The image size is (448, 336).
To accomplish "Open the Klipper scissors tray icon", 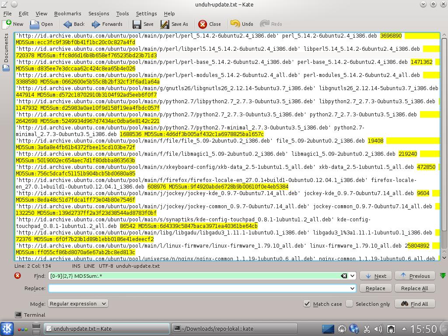I will [x=367, y=329].
